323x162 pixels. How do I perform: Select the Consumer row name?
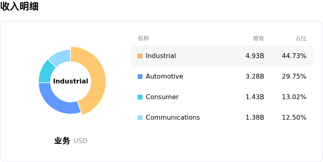(x=162, y=97)
